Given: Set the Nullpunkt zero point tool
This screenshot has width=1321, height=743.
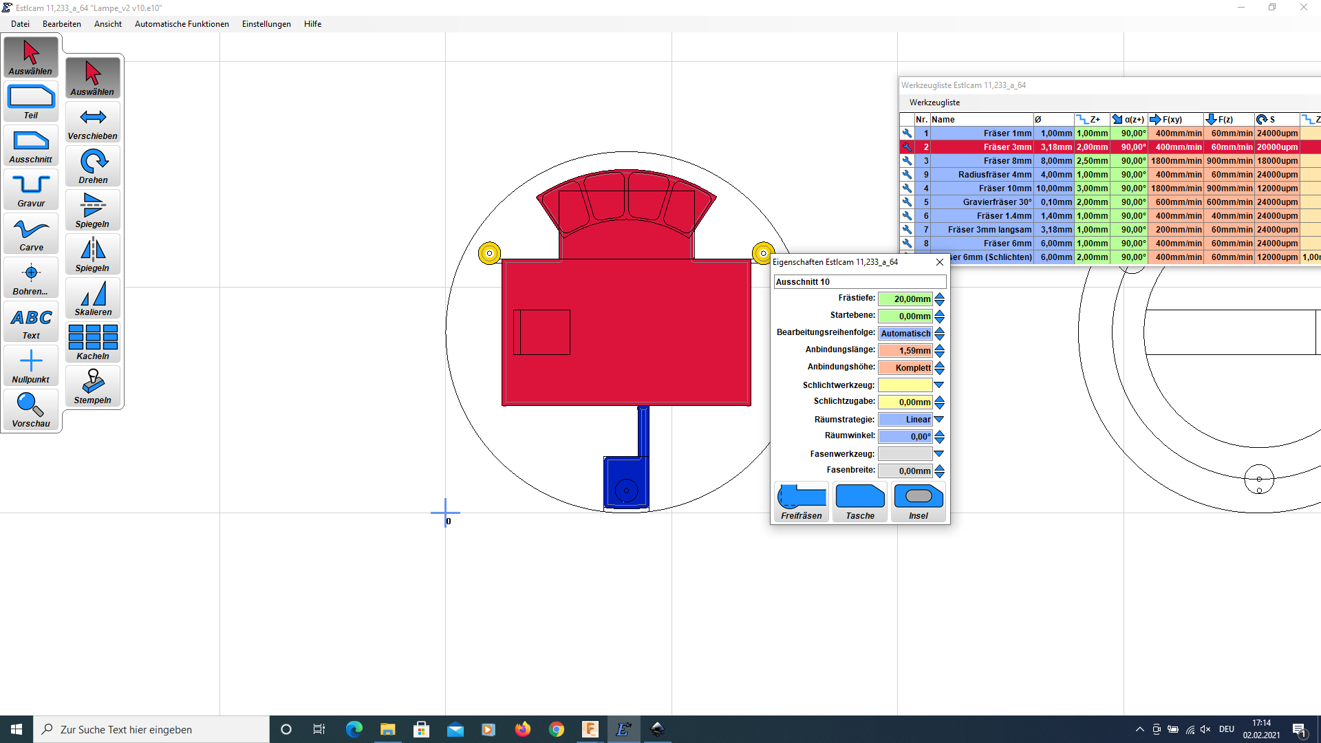Looking at the screenshot, I should tap(31, 365).
